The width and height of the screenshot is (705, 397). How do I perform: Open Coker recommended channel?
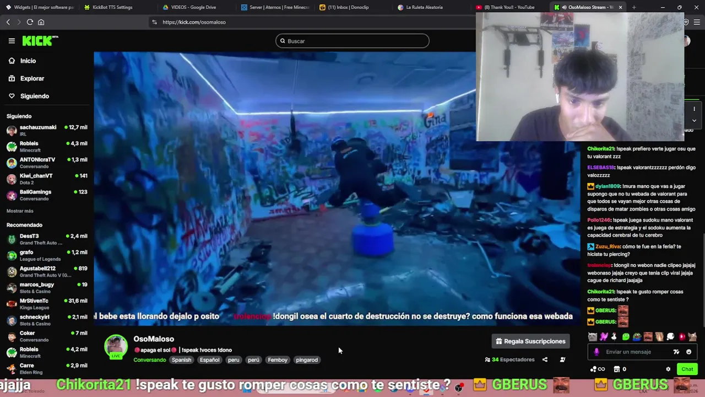click(x=47, y=336)
